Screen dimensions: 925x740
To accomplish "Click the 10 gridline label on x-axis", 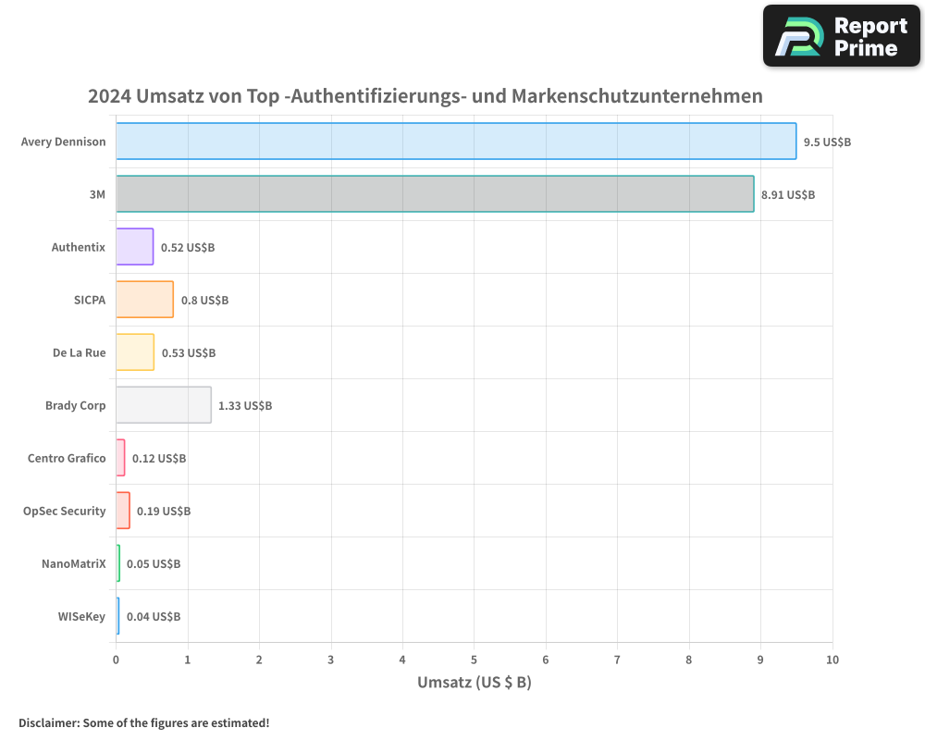I will click(x=832, y=660).
